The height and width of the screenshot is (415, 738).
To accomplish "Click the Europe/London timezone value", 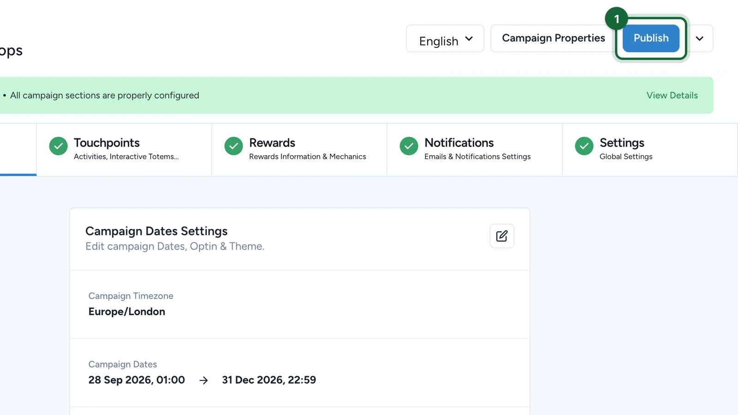I will click(127, 312).
